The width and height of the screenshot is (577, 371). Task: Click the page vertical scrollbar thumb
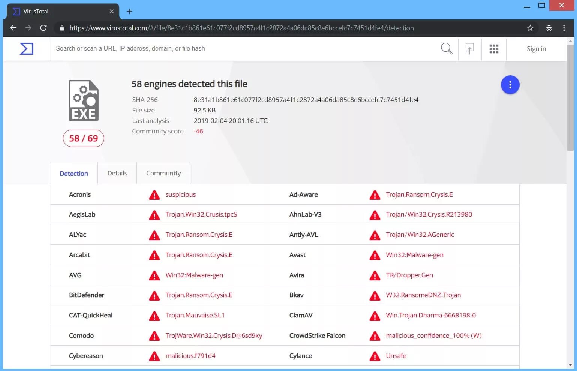pos(570,97)
